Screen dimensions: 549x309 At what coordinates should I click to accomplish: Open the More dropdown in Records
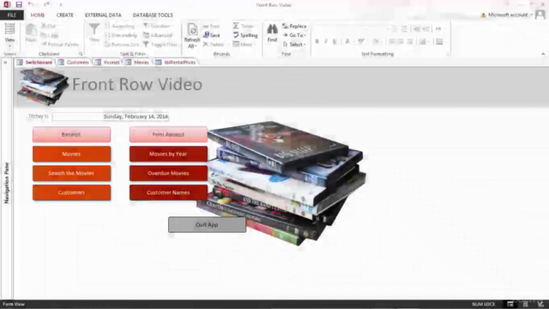tap(244, 45)
